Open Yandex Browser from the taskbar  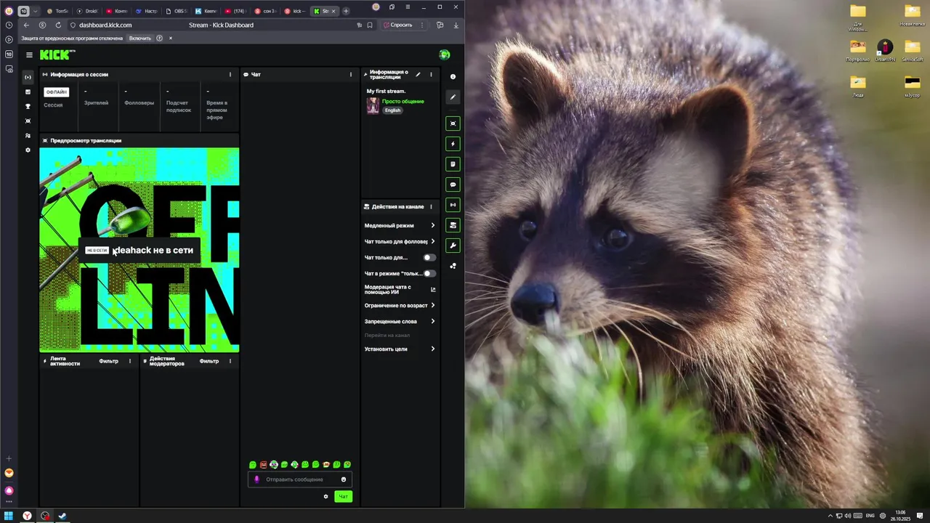pos(27,516)
